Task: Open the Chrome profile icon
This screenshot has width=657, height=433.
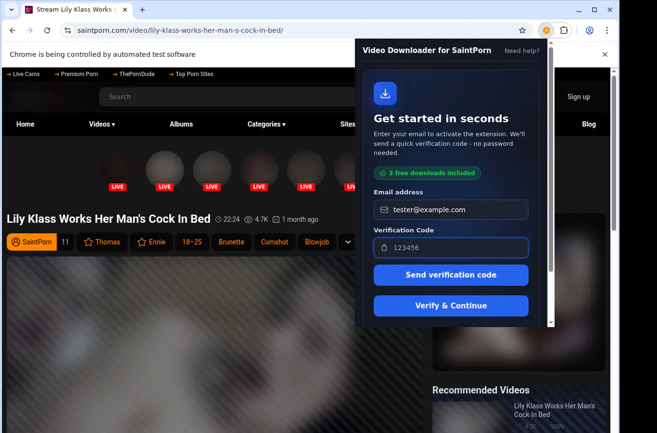Action: tap(590, 31)
